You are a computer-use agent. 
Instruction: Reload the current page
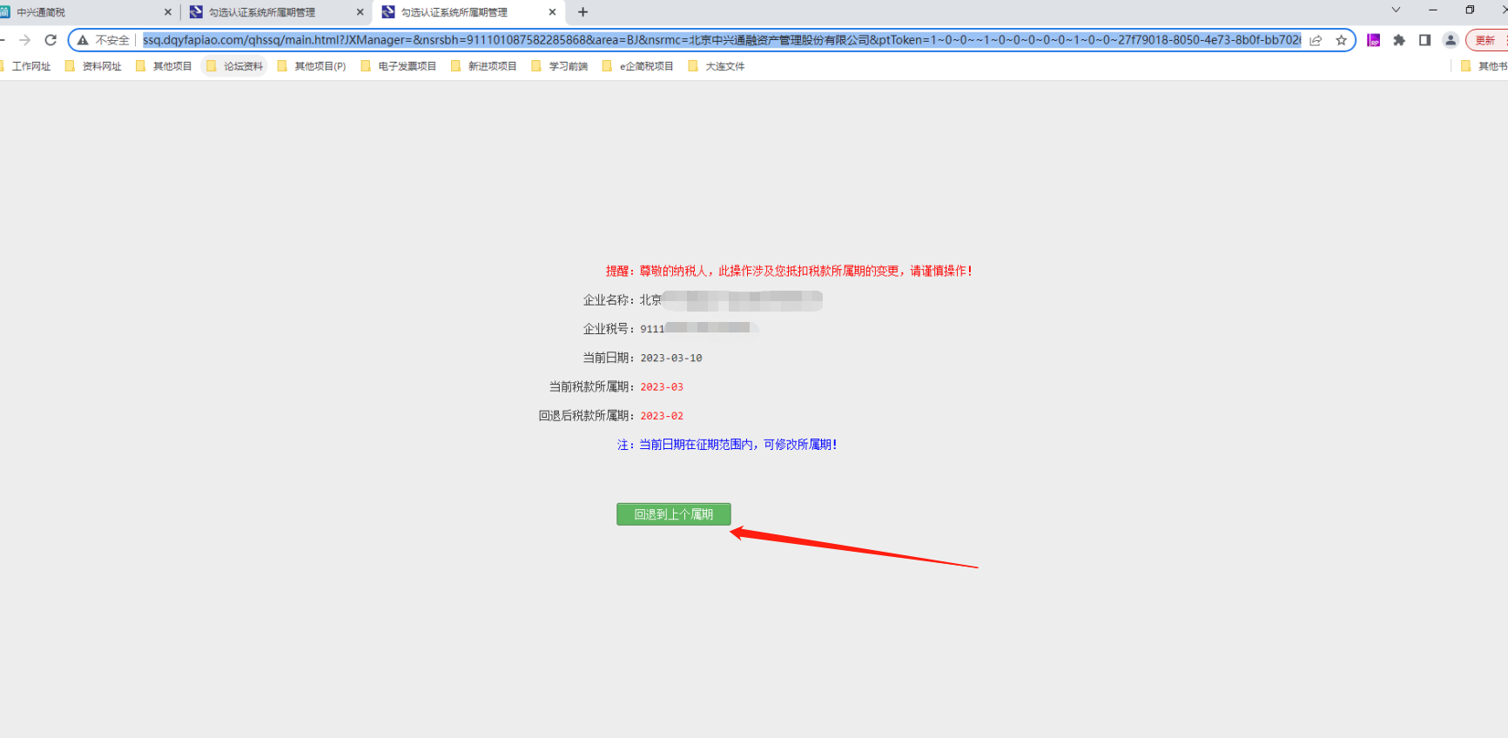click(50, 40)
